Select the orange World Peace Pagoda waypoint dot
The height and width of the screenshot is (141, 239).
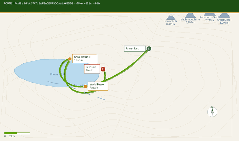pos(85,86)
